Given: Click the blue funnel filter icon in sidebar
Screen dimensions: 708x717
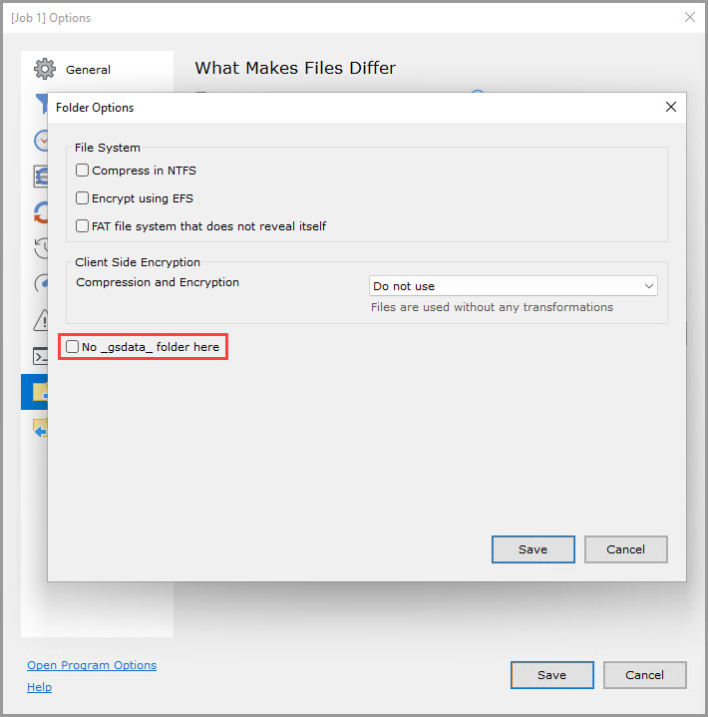Looking at the screenshot, I should (x=40, y=104).
